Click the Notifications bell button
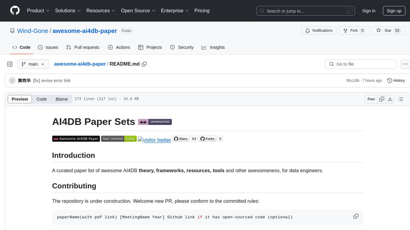This screenshot has width=410, height=230. tap(319, 31)
